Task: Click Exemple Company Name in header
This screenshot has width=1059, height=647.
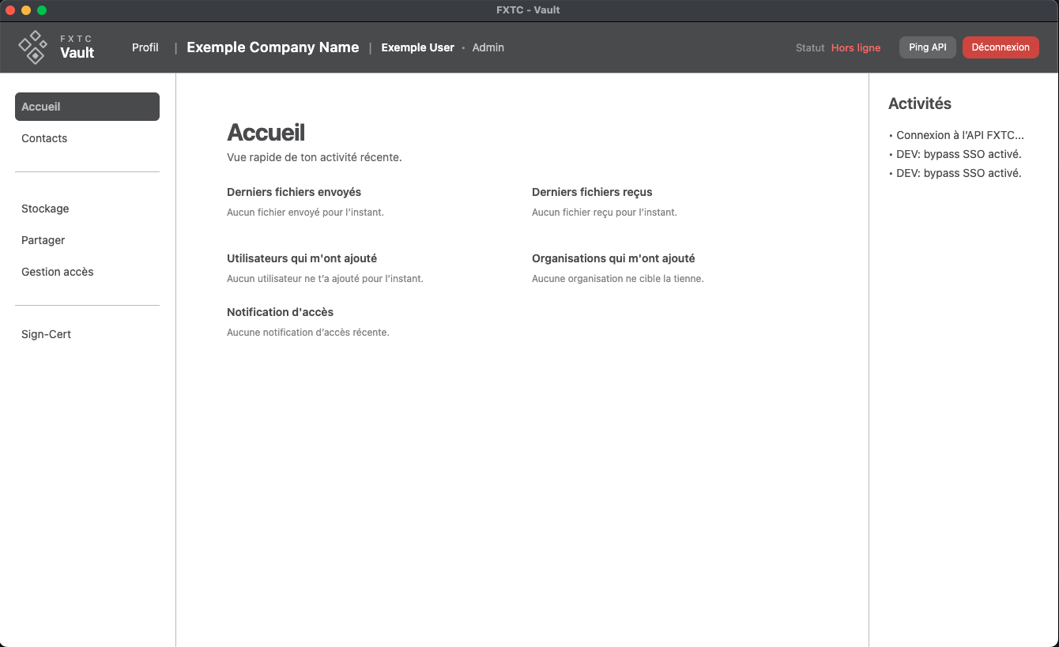Action: click(x=273, y=47)
